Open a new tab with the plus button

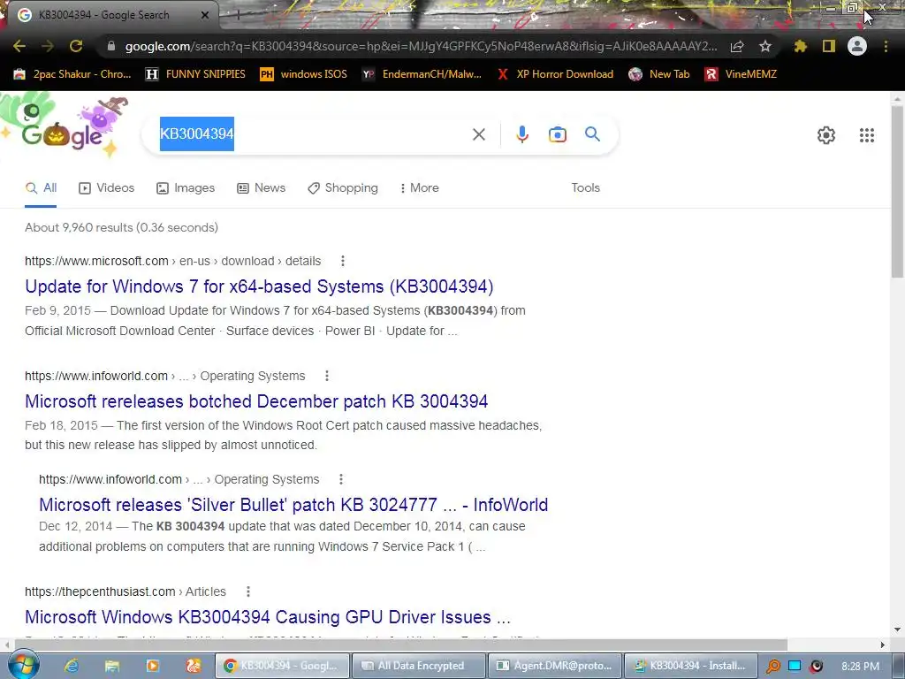point(238,15)
